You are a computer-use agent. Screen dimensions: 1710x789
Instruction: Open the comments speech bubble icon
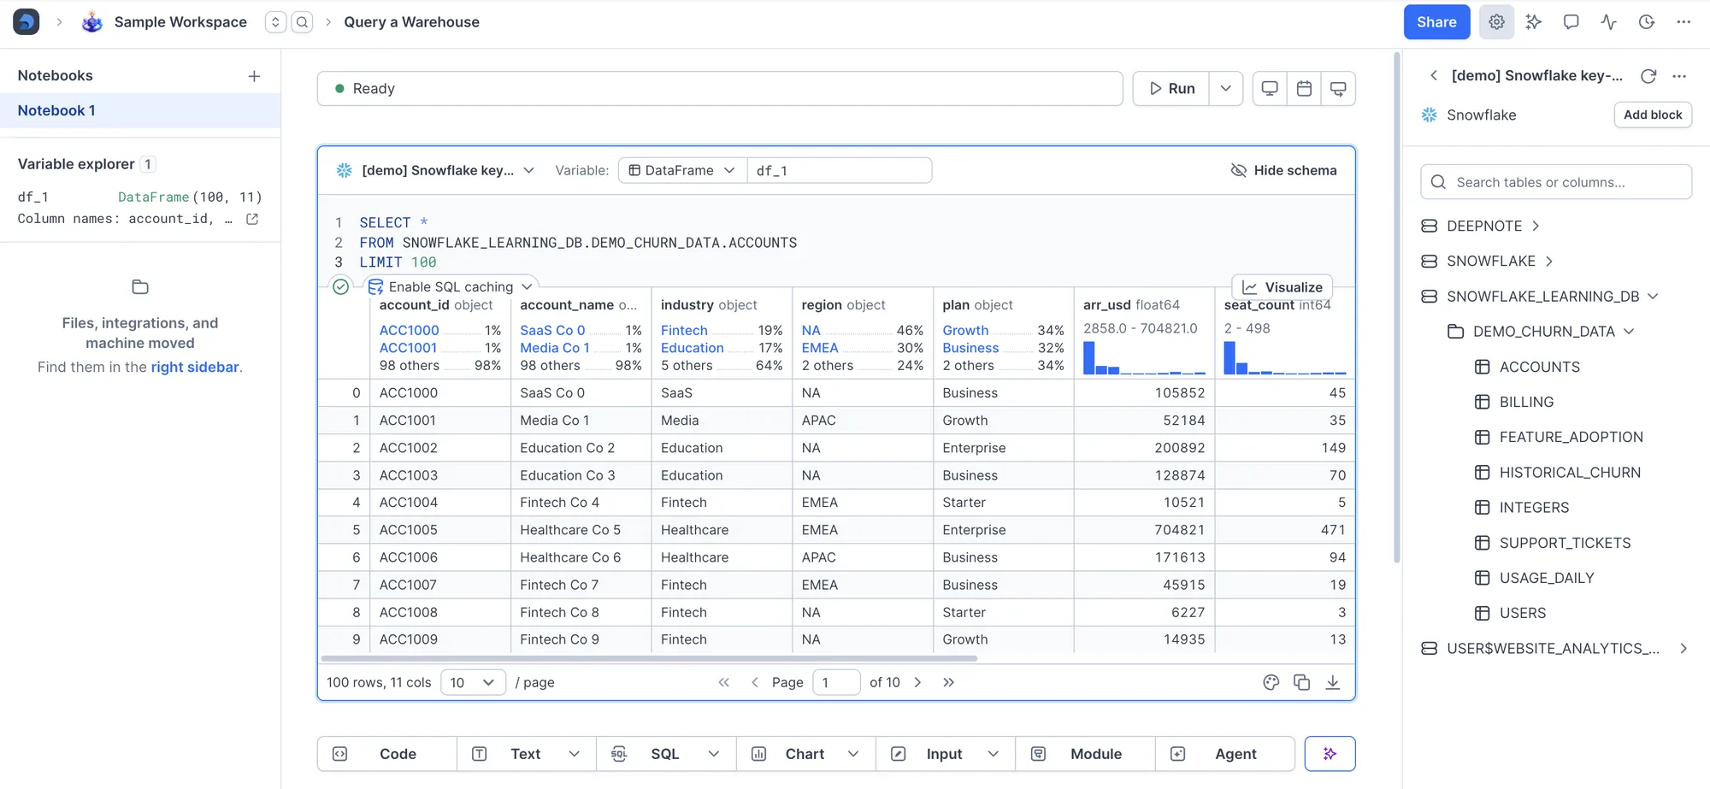coord(1571,22)
